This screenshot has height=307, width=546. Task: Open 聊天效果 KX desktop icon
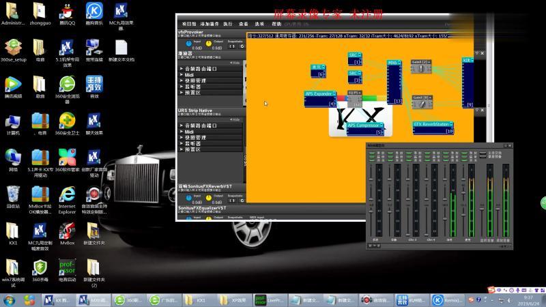pos(94,124)
